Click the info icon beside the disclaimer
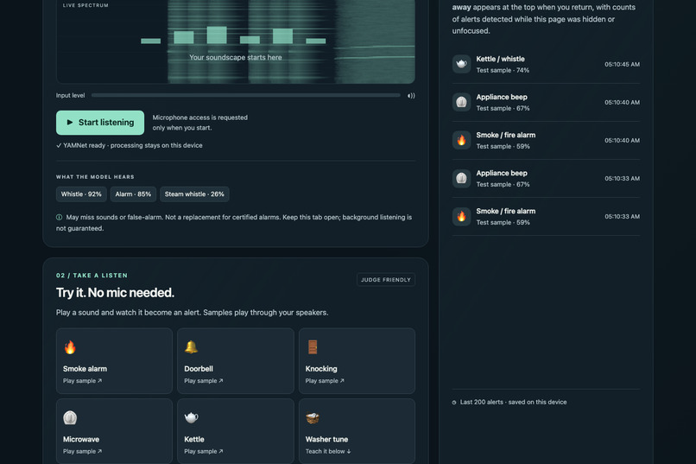 [59, 217]
